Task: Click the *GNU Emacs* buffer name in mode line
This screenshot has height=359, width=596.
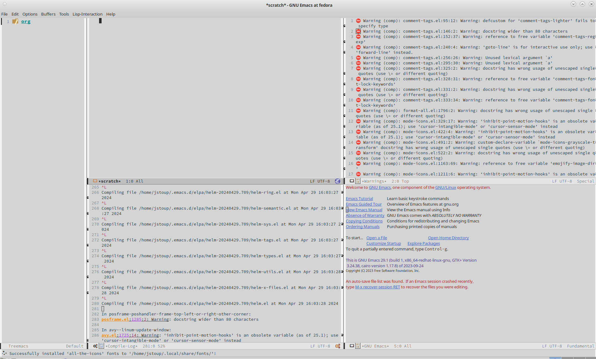Action: (375, 346)
